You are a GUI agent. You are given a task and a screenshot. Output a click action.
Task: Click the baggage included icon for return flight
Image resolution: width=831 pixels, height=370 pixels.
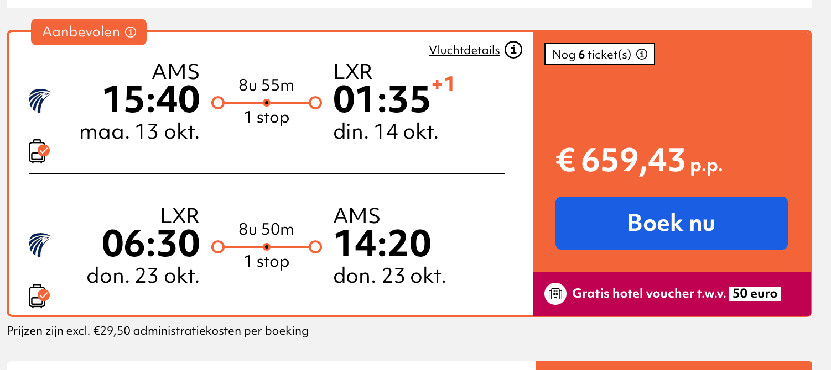[39, 296]
